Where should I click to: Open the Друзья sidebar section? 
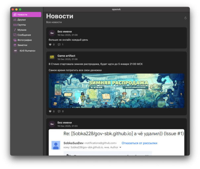point(27,20)
